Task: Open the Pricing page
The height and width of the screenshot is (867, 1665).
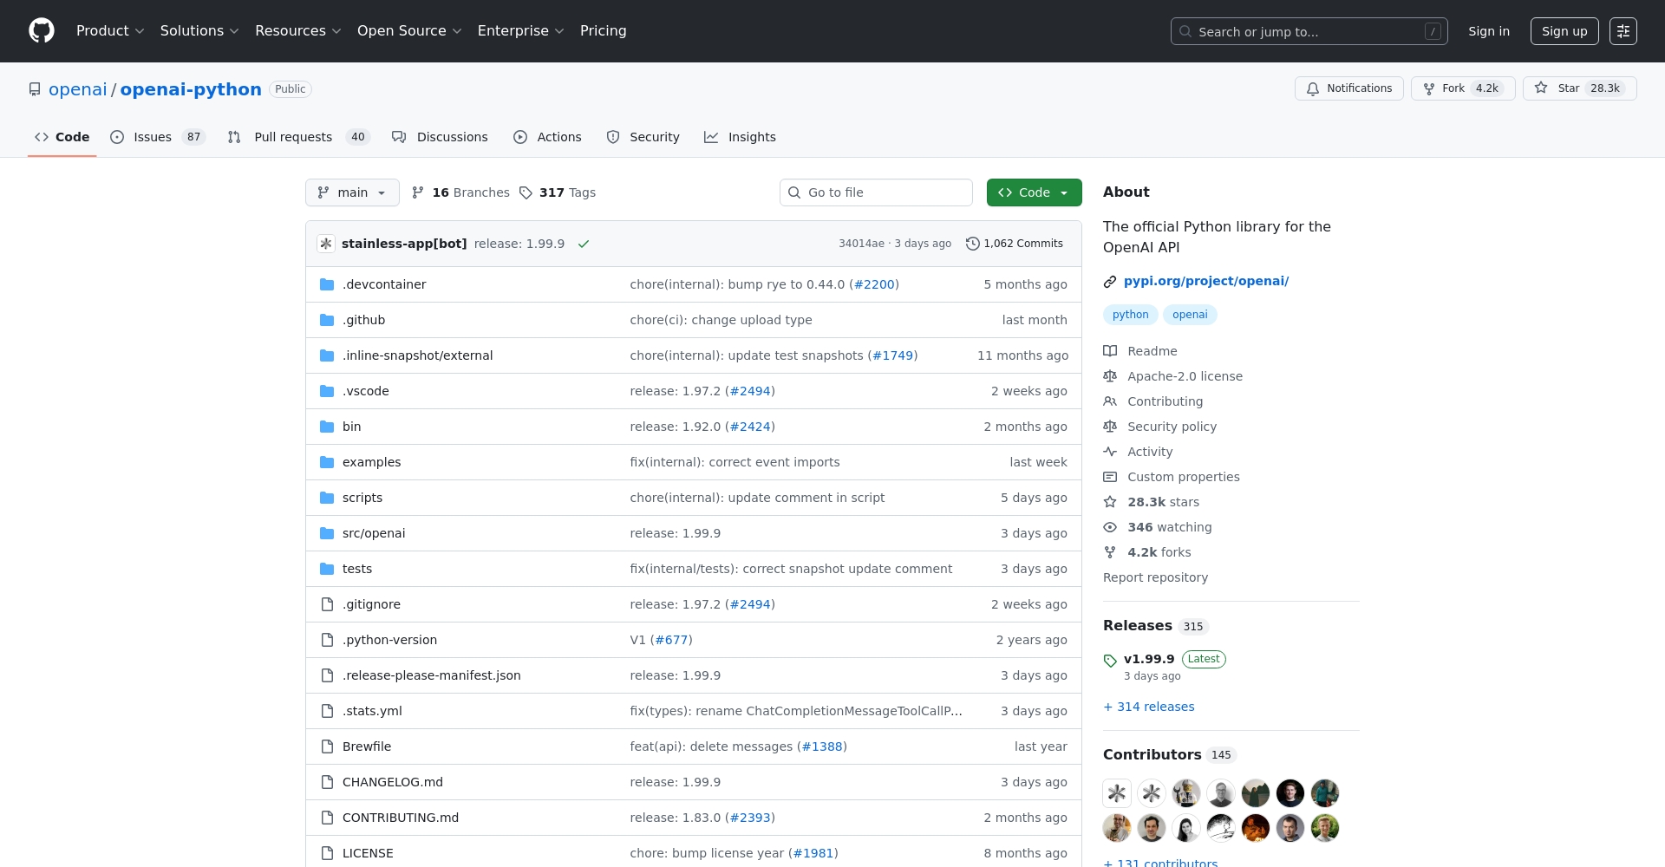Action: click(603, 31)
